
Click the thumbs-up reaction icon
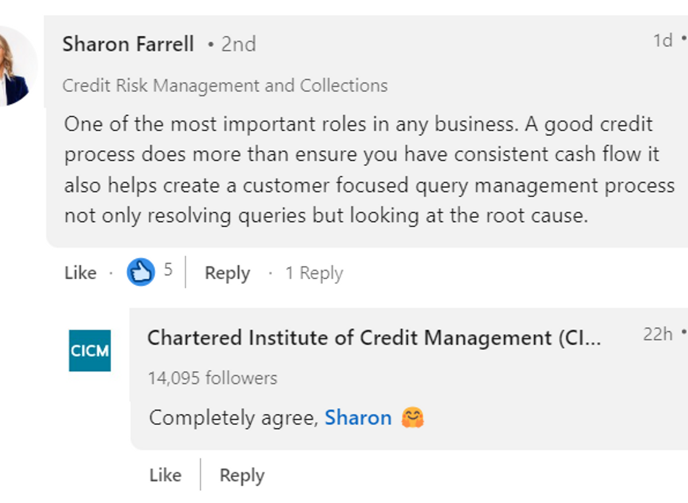pyautogui.click(x=140, y=272)
